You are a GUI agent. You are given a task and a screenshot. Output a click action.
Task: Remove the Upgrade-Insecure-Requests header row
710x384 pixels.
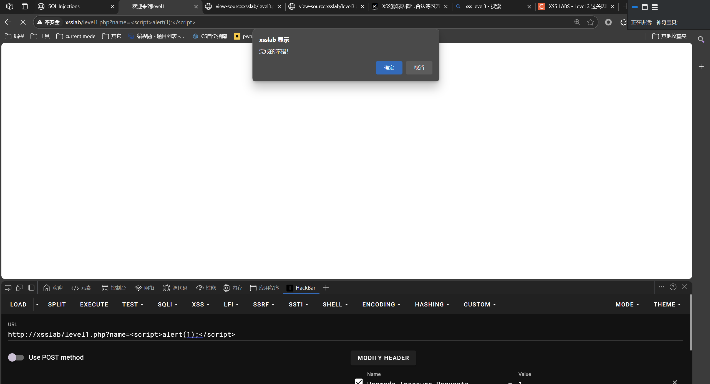click(675, 382)
